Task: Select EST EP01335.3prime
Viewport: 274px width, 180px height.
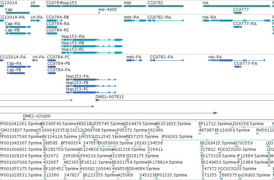Action: pyautogui.click(x=171, y=175)
